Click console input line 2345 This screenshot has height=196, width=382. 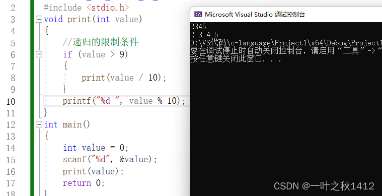coord(198,26)
